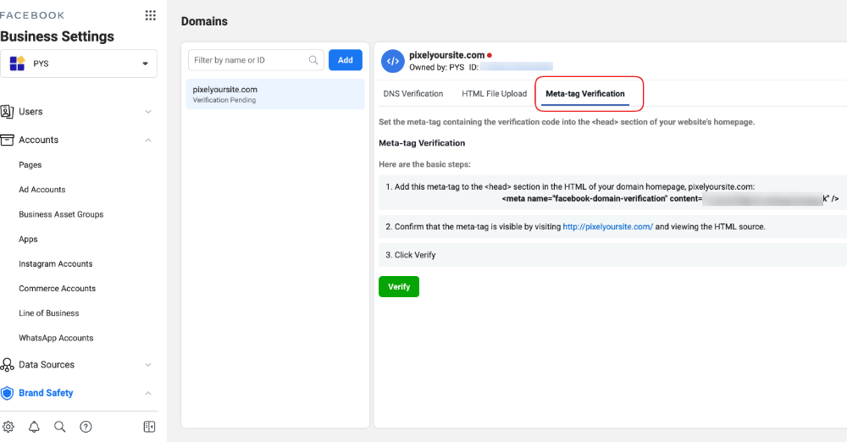Image resolution: width=847 pixels, height=442 pixels.
Task: Collapse the Brand Safety section chevron
Action: click(x=148, y=393)
